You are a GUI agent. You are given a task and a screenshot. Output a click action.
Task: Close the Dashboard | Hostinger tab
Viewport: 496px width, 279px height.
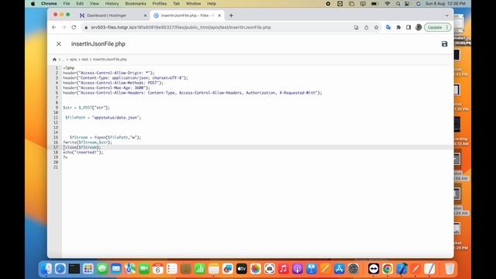(x=145, y=15)
